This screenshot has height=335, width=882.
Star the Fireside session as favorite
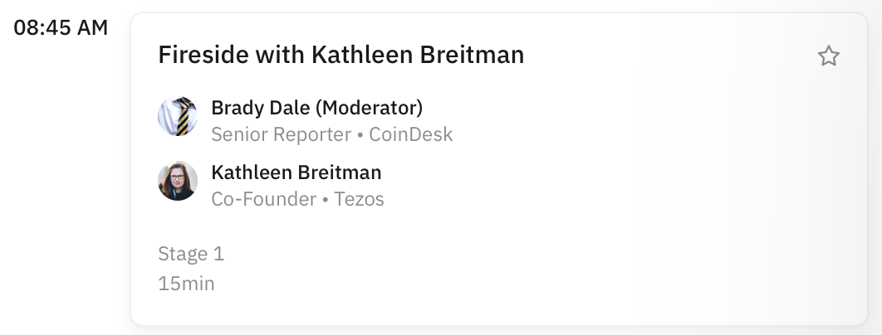pyautogui.click(x=828, y=56)
